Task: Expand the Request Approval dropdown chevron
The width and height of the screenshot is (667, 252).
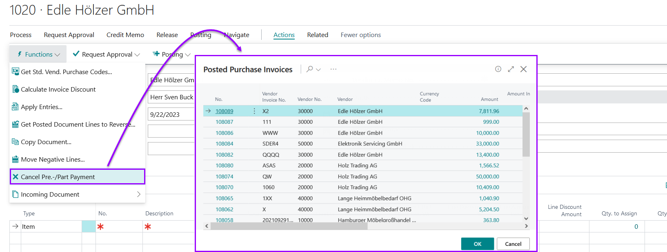Action: [x=137, y=55]
